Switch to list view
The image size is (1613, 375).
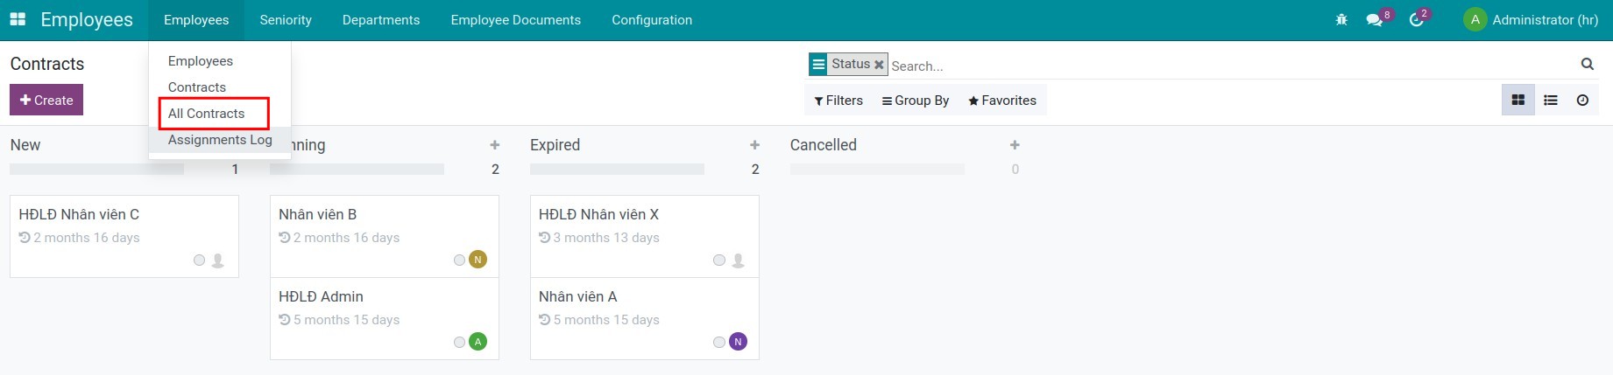tap(1550, 101)
